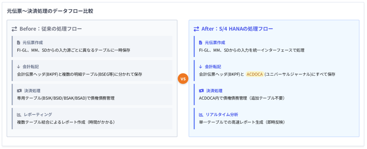The height and width of the screenshot is (149, 367).
Task: Click the down arrow icon in After 会計転記
Action: [x=201, y=66]
